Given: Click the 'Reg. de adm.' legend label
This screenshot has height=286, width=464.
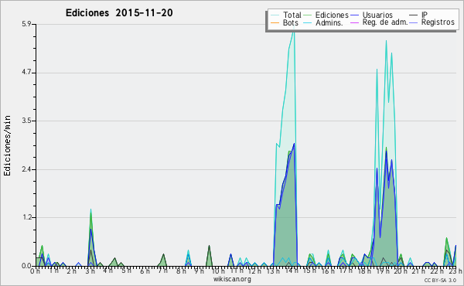Looking at the screenshot, I should point(385,22).
